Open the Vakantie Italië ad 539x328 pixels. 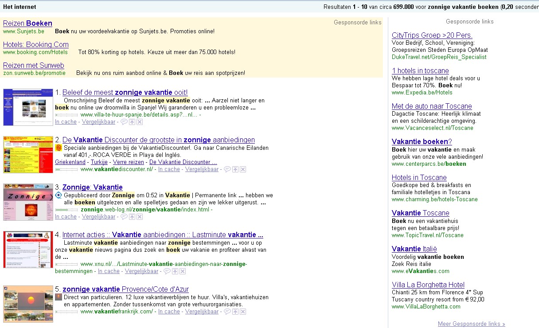tap(414, 249)
